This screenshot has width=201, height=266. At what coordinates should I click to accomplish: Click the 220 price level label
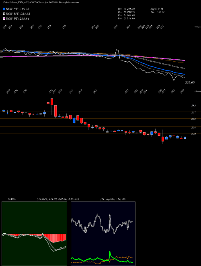(x=193, y=134)
